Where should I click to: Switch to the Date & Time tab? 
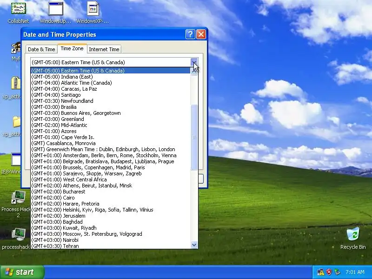pyautogui.click(x=41, y=49)
